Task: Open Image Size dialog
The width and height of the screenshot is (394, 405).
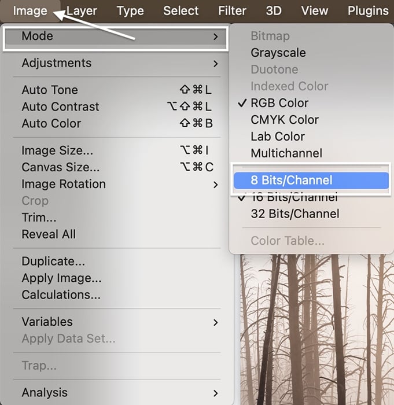Action: 117,150
